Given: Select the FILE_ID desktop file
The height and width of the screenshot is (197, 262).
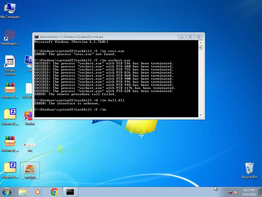Looking at the screenshot, I should (x=28, y=91).
